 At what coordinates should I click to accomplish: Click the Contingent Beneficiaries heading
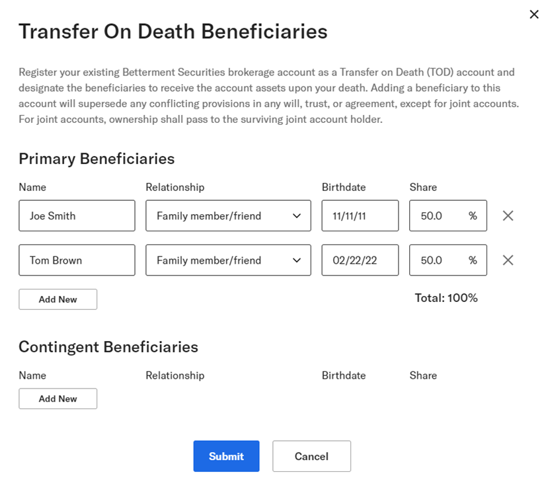pyautogui.click(x=108, y=346)
